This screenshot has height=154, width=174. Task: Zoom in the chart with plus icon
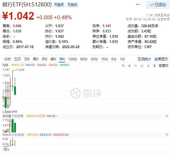pyautogui.click(x=129, y=66)
